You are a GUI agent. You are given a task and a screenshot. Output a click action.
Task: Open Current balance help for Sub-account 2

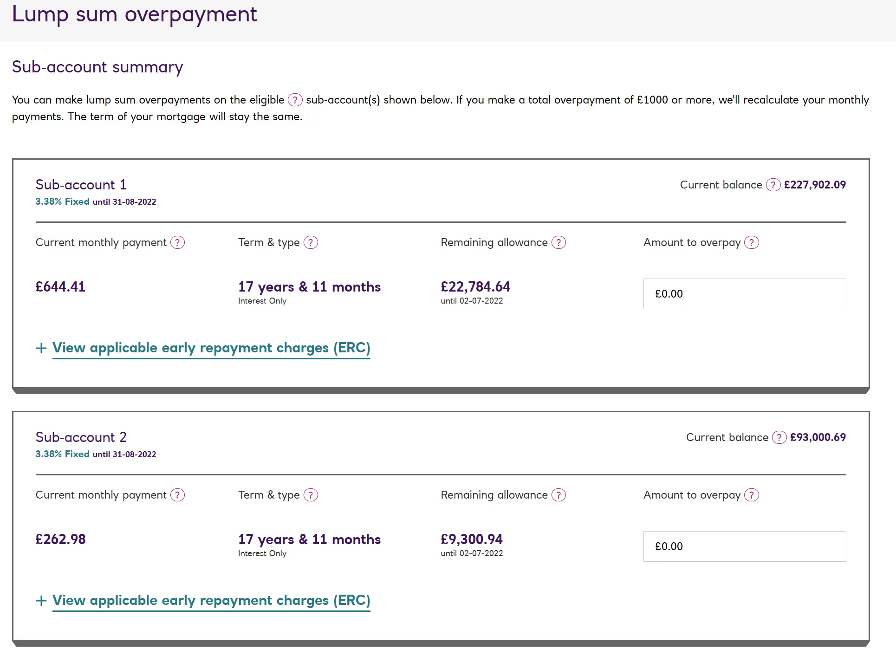click(x=779, y=437)
